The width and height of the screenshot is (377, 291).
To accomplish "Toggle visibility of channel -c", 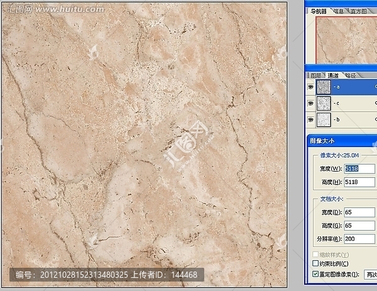I will 310,103.
